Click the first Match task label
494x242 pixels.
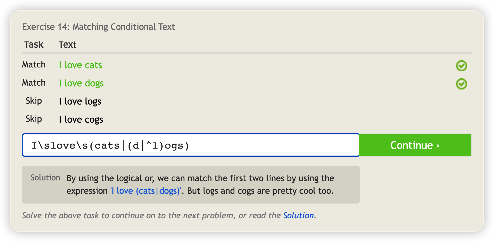tap(34, 65)
